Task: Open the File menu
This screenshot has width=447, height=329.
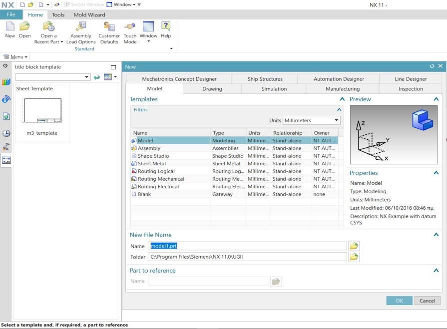Action: (x=11, y=14)
